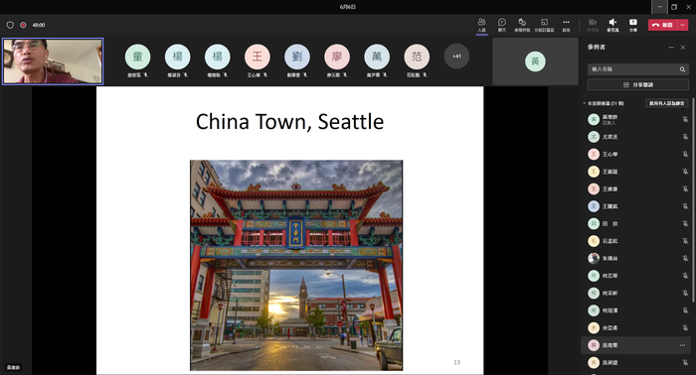
Task: Select the 童 participant avatar
Action: point(137,57)
